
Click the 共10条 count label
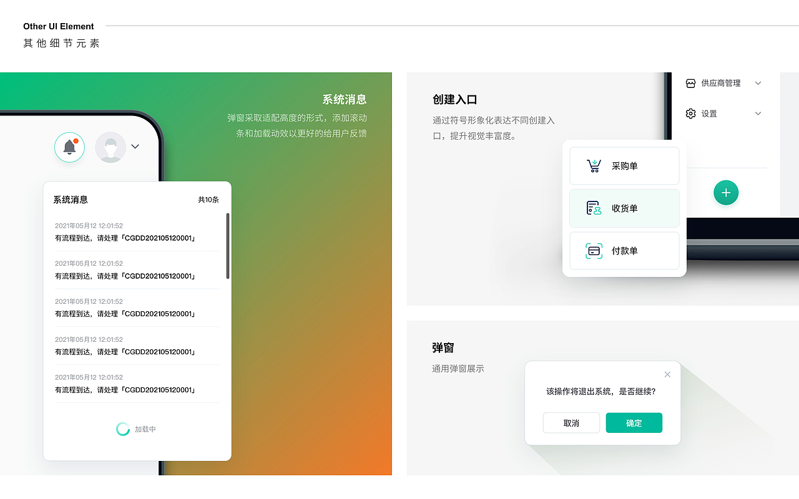(x=208, y=200)
